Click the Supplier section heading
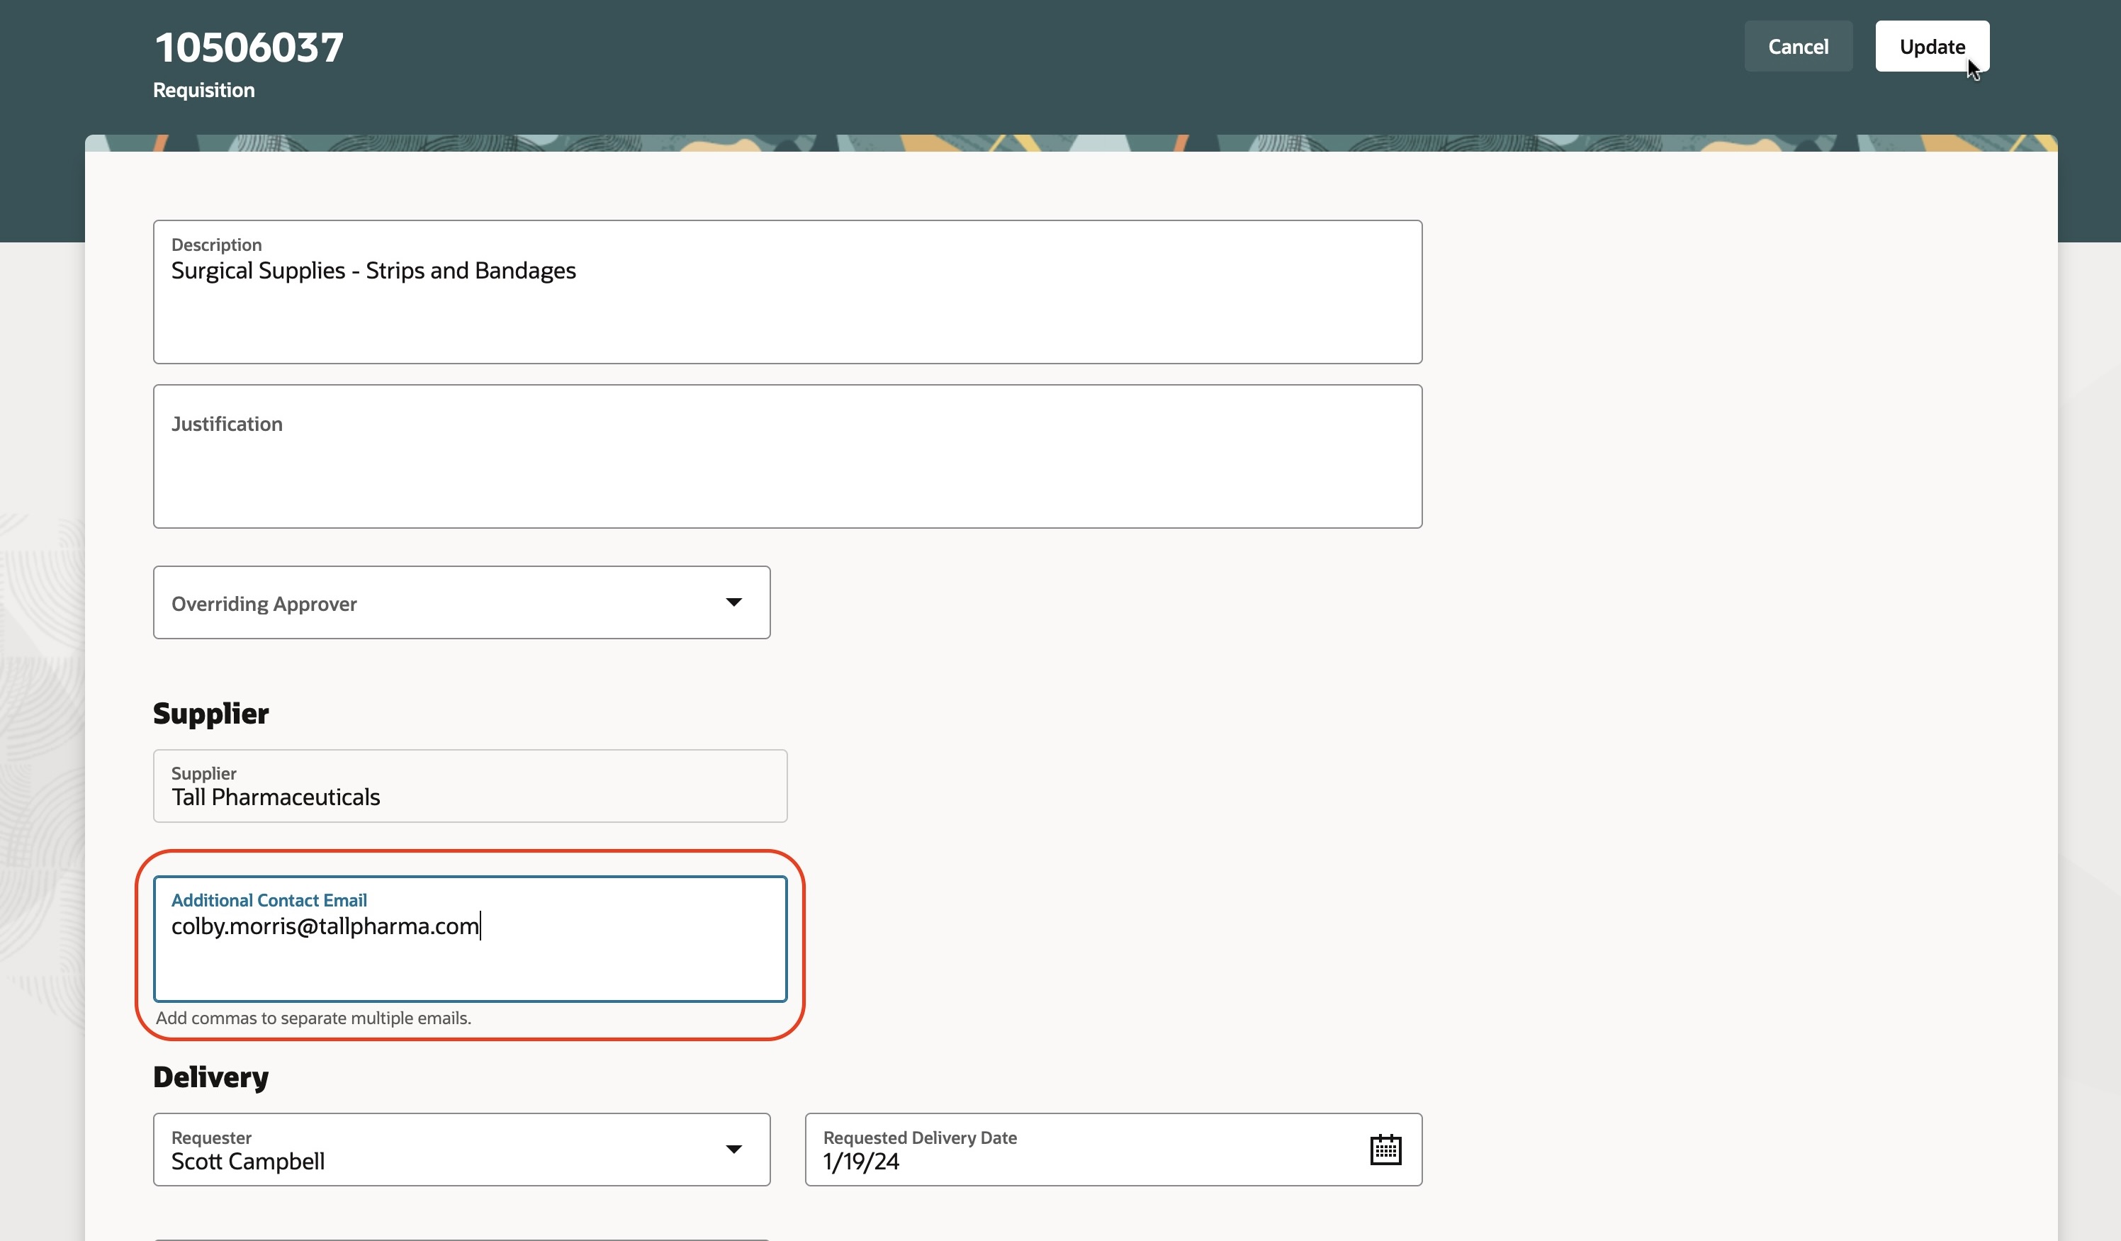The height and width of the screenshot is (1241, 2121). (210, 713)
